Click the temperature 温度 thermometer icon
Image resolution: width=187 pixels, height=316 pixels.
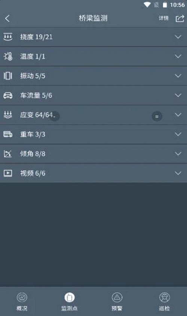coord(8,56)
